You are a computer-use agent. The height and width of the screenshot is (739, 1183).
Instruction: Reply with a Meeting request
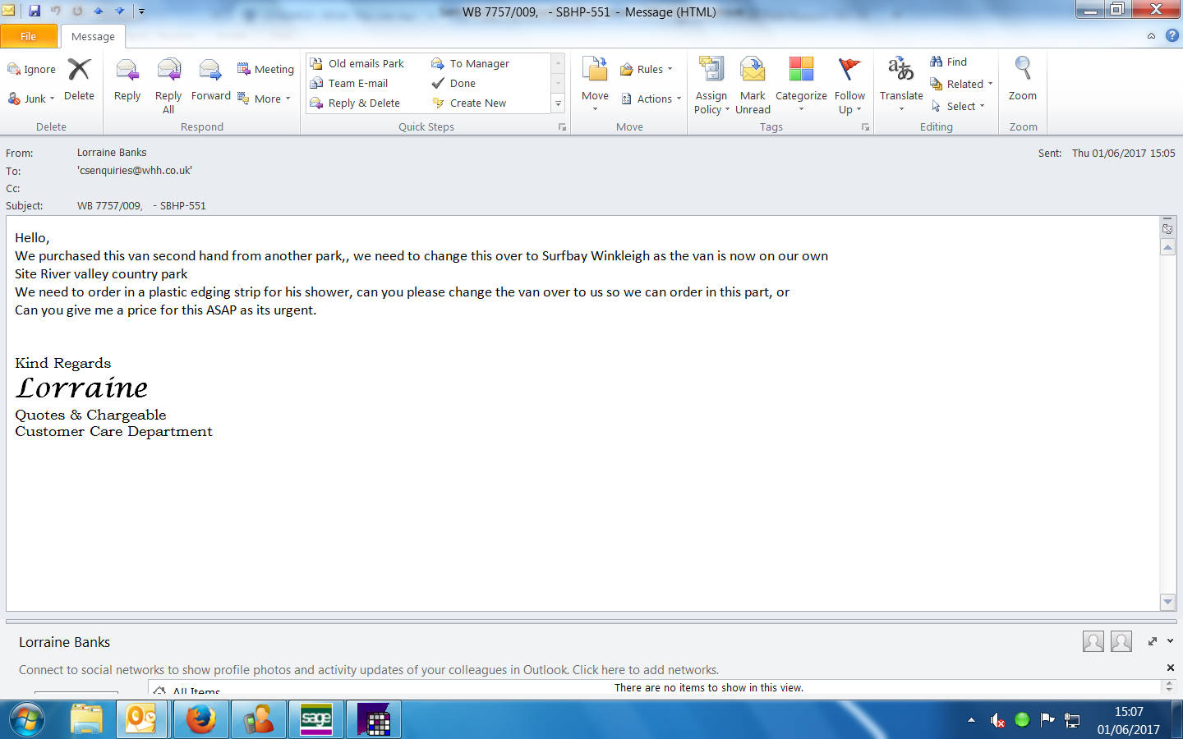265,70
